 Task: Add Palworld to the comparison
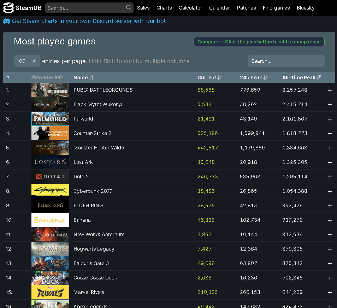(330, 119)
